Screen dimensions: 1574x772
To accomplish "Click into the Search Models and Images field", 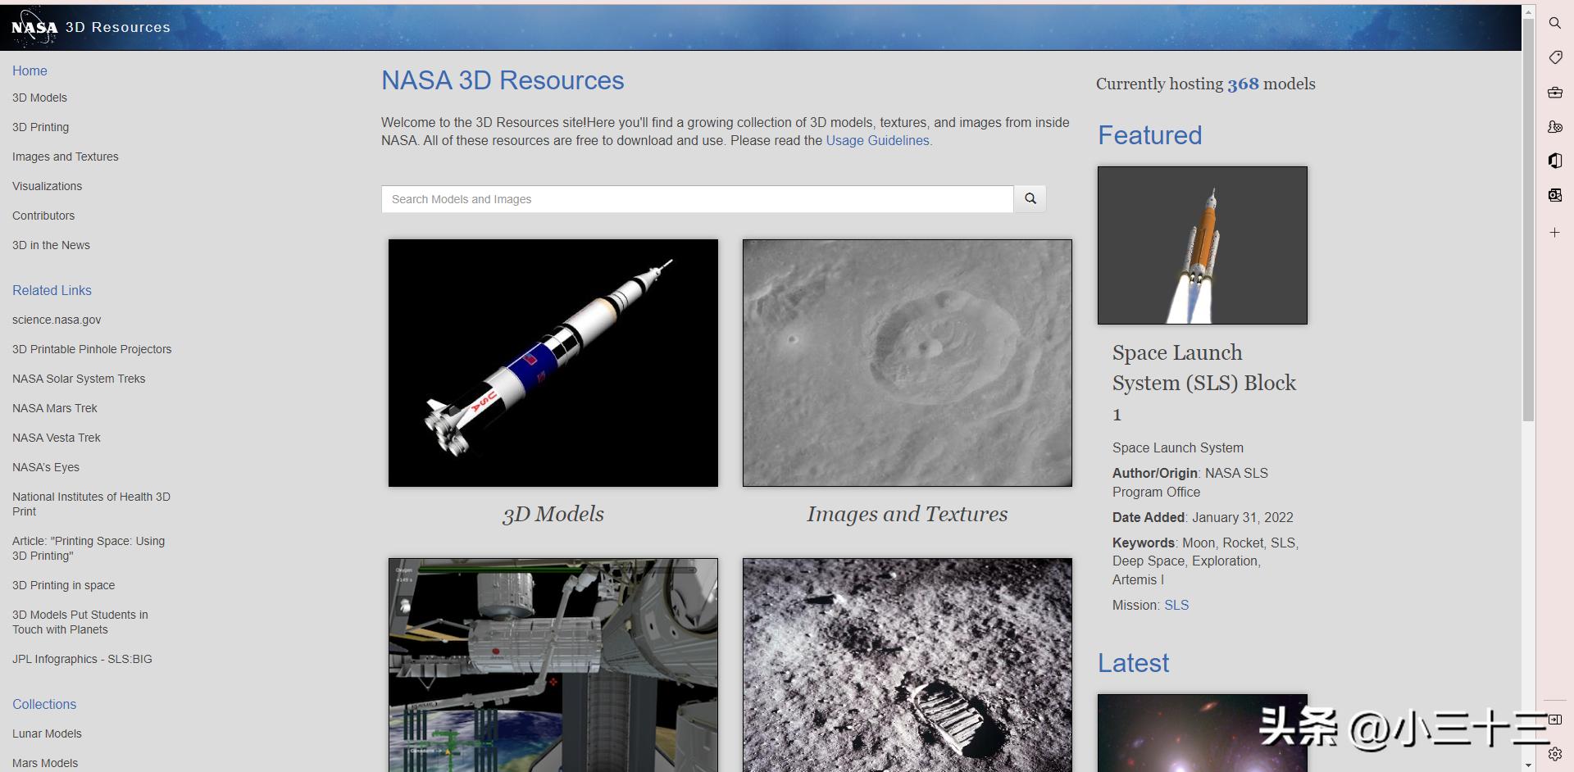I will click(x=697, y=199).
